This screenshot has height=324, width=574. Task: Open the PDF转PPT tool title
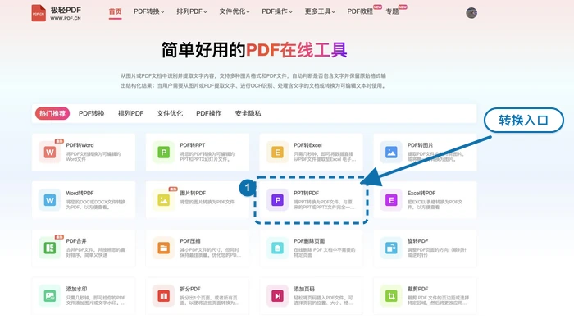click(193, 145)
